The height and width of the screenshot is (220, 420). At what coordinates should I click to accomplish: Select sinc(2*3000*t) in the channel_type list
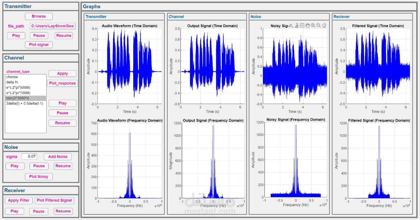pos(20,98)
